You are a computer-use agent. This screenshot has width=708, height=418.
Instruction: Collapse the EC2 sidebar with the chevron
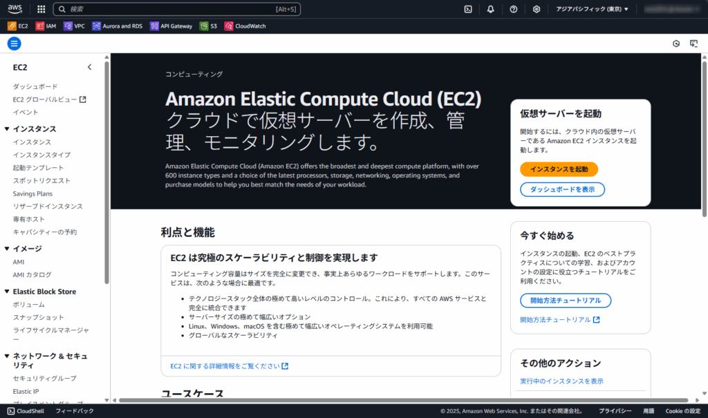[89, 67]
